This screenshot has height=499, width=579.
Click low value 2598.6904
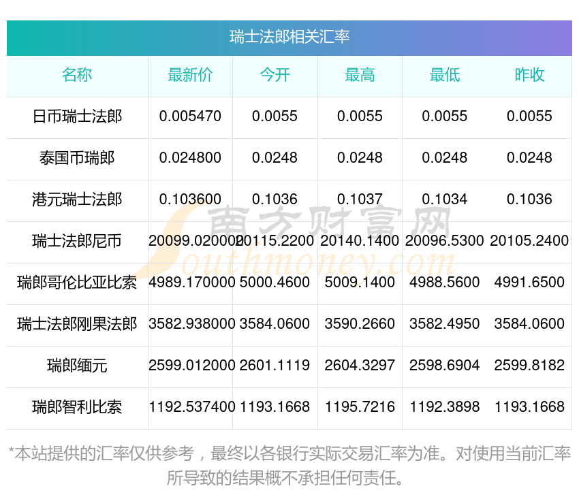pos(445,366)
